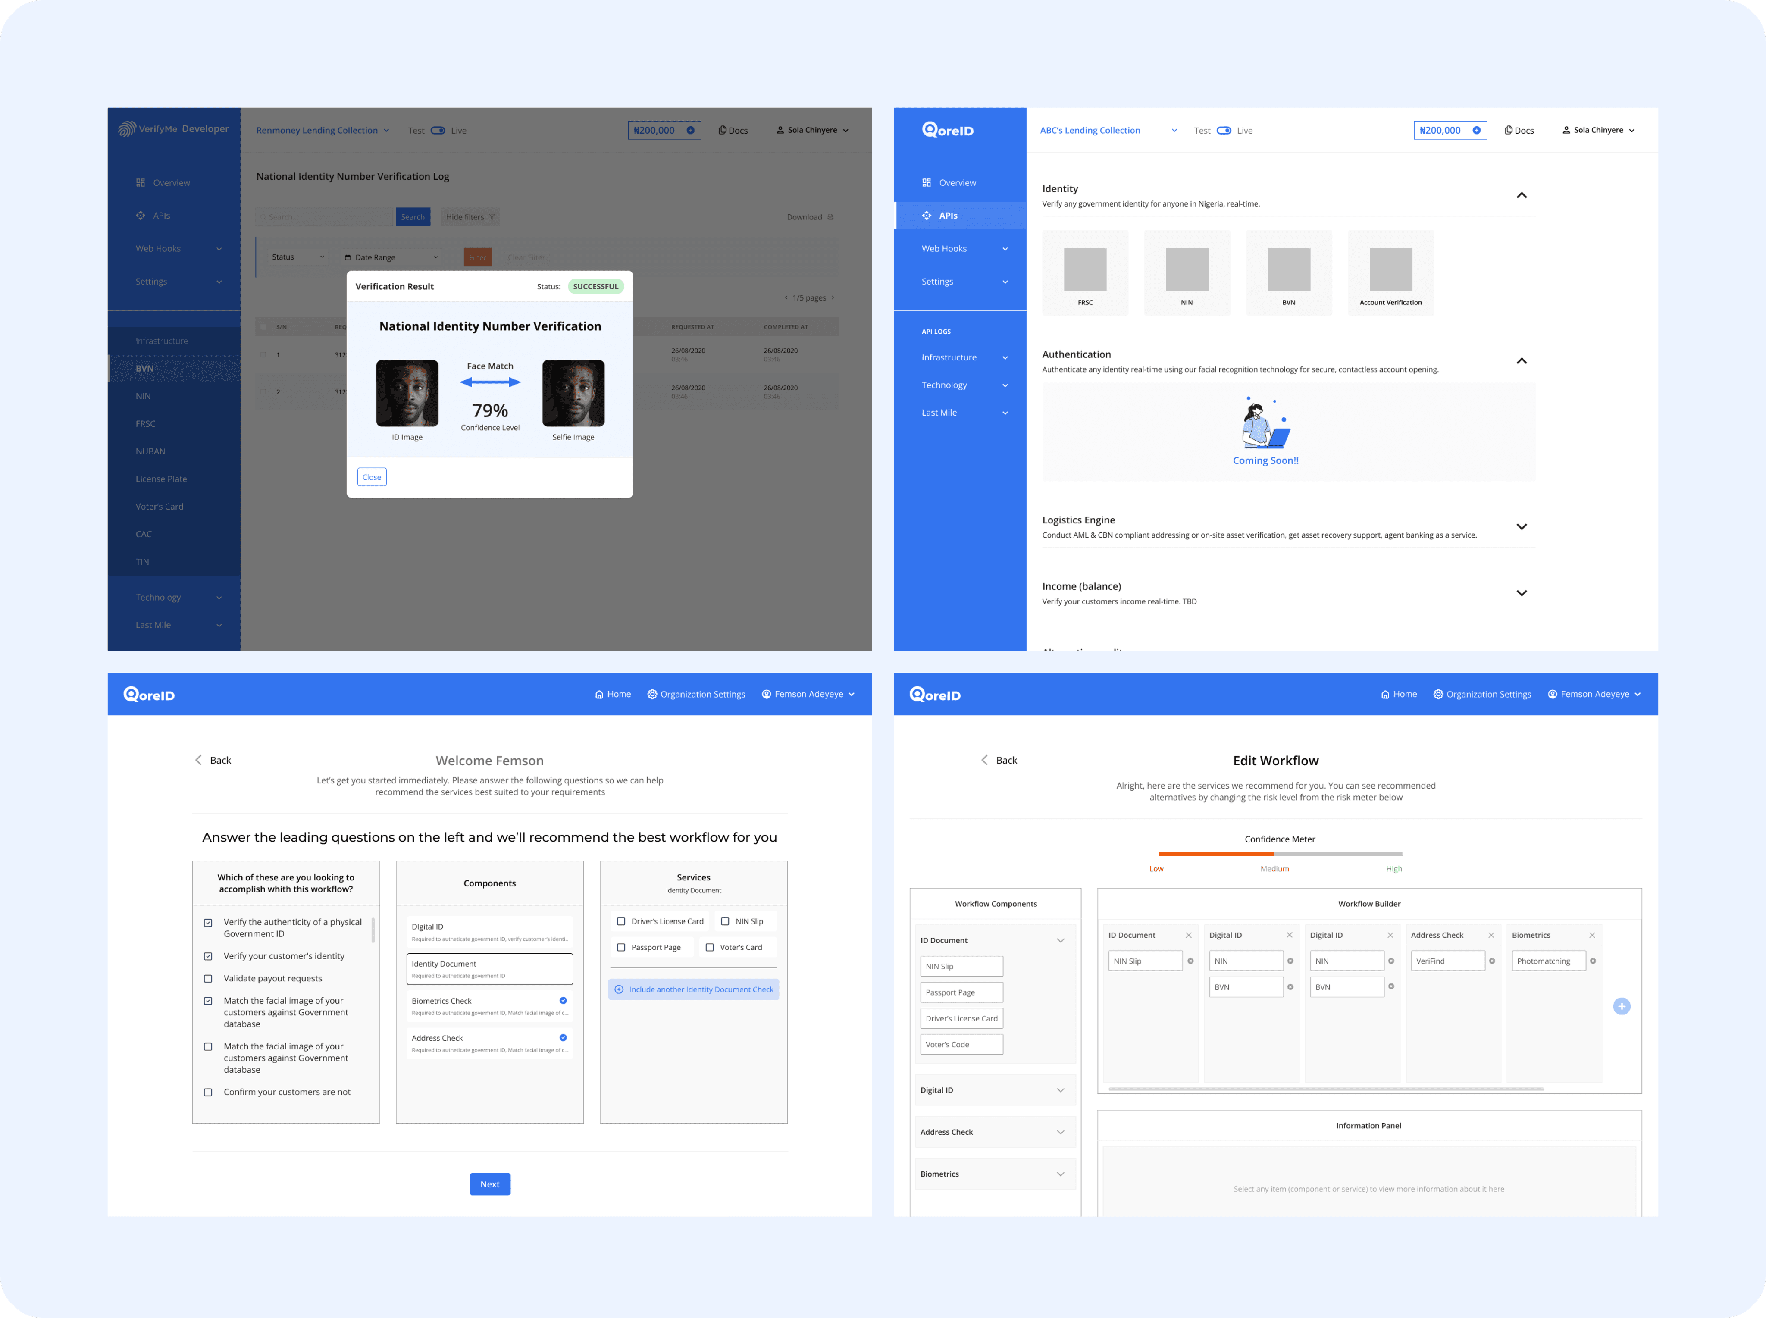This screenshot has width=1766, height=1318.
Task: Expand the Digital ID workflow component
Action: click(x=1060, y=1091)
